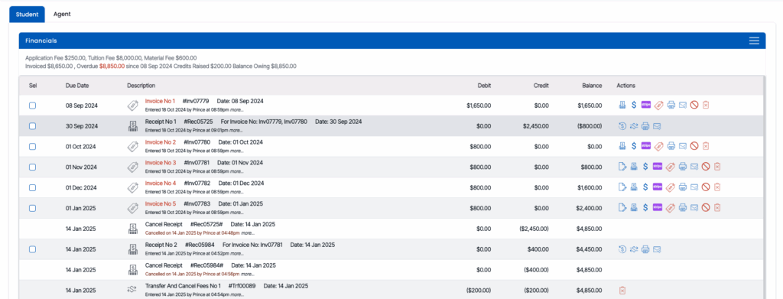This screenshot has width=783, height=299.
Task: Click the dollar sign icon for Invoice No 2
Action: pos(634,146)
